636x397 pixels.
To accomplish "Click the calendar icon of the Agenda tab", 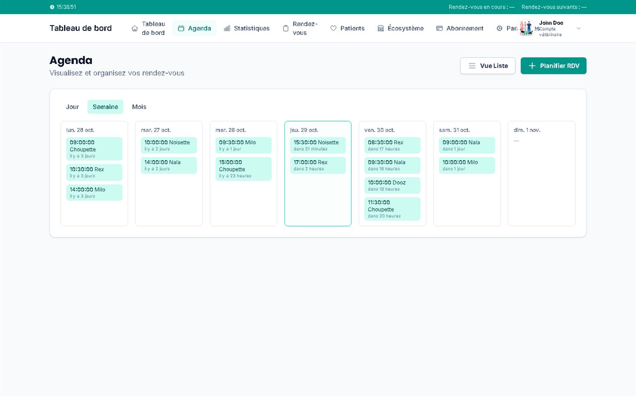I will coord(181,28).
